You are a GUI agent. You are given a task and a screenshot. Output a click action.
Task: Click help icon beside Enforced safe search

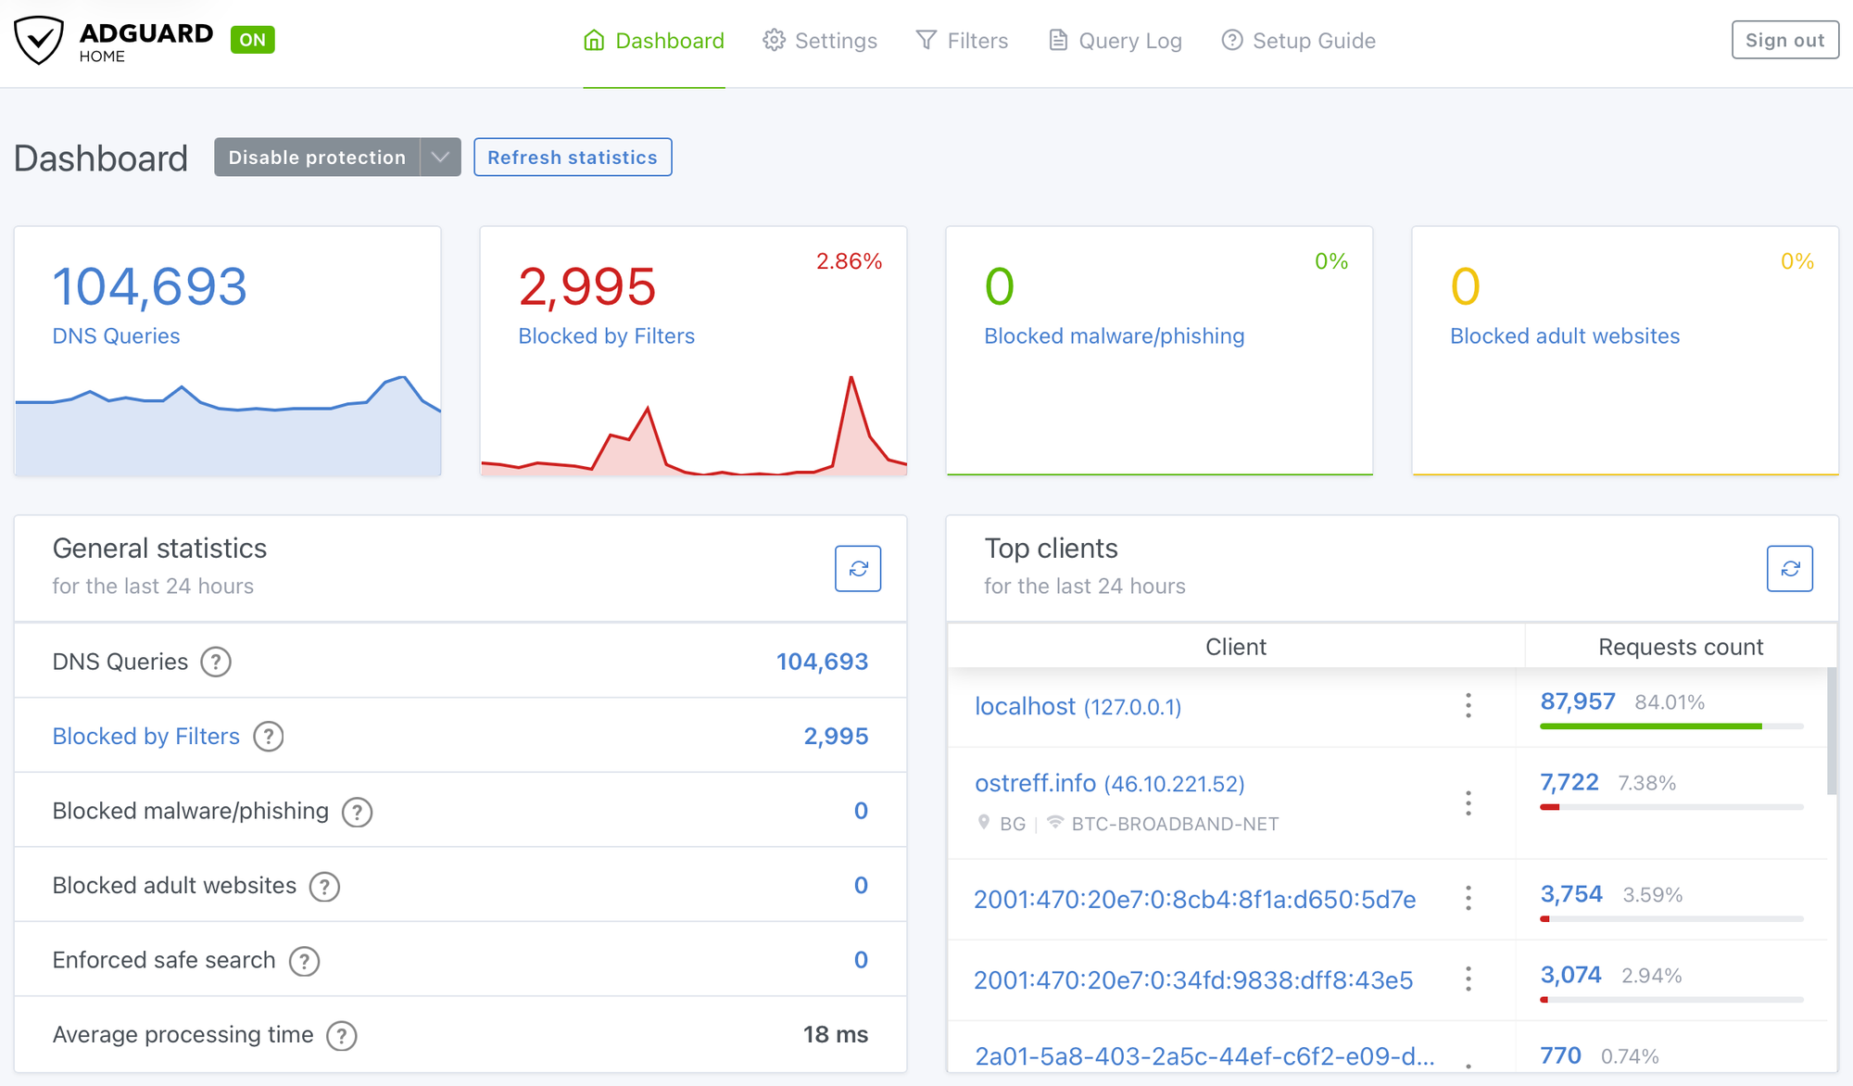pos(304,961)
